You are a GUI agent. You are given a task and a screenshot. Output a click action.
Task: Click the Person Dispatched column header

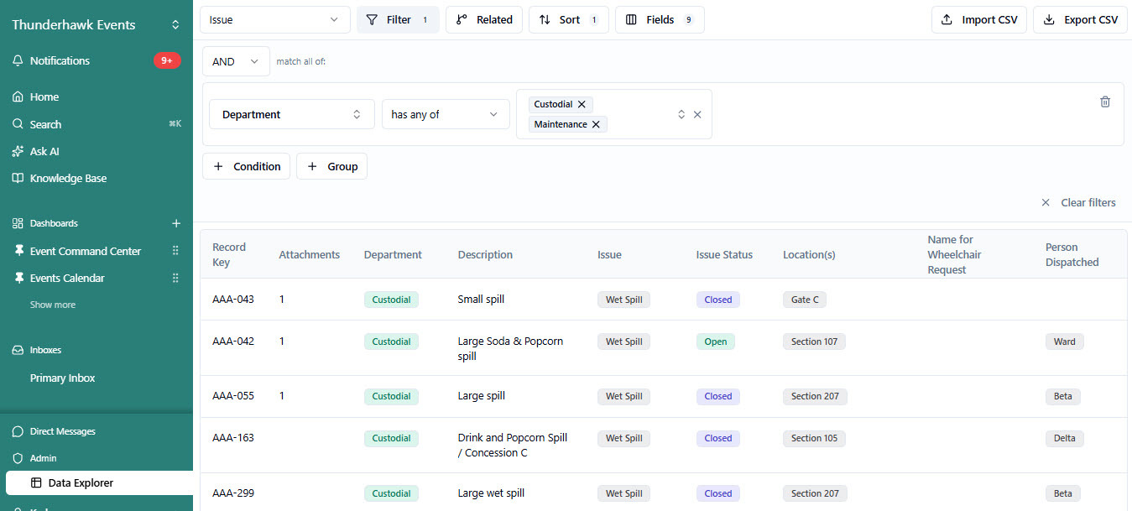pyautogui.click(x=1072, y=254)
